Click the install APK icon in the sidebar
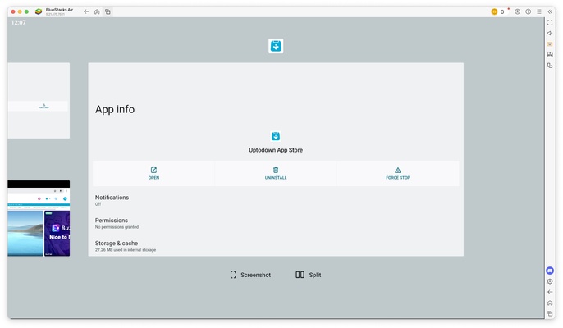Image resolution: width=563 pixels, height=328 pixels. click(x=550, y=55)
